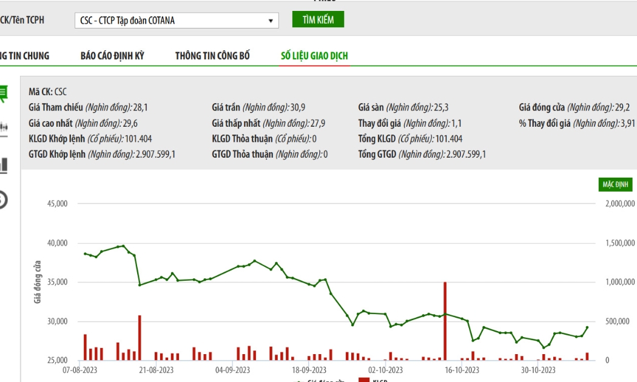637x382 pixels.
Task: Open the stock issuer combo box
Action: [177, 21]
